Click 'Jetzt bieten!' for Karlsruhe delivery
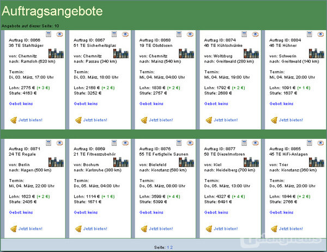This screenshot has height=252, width=327. 95,229
